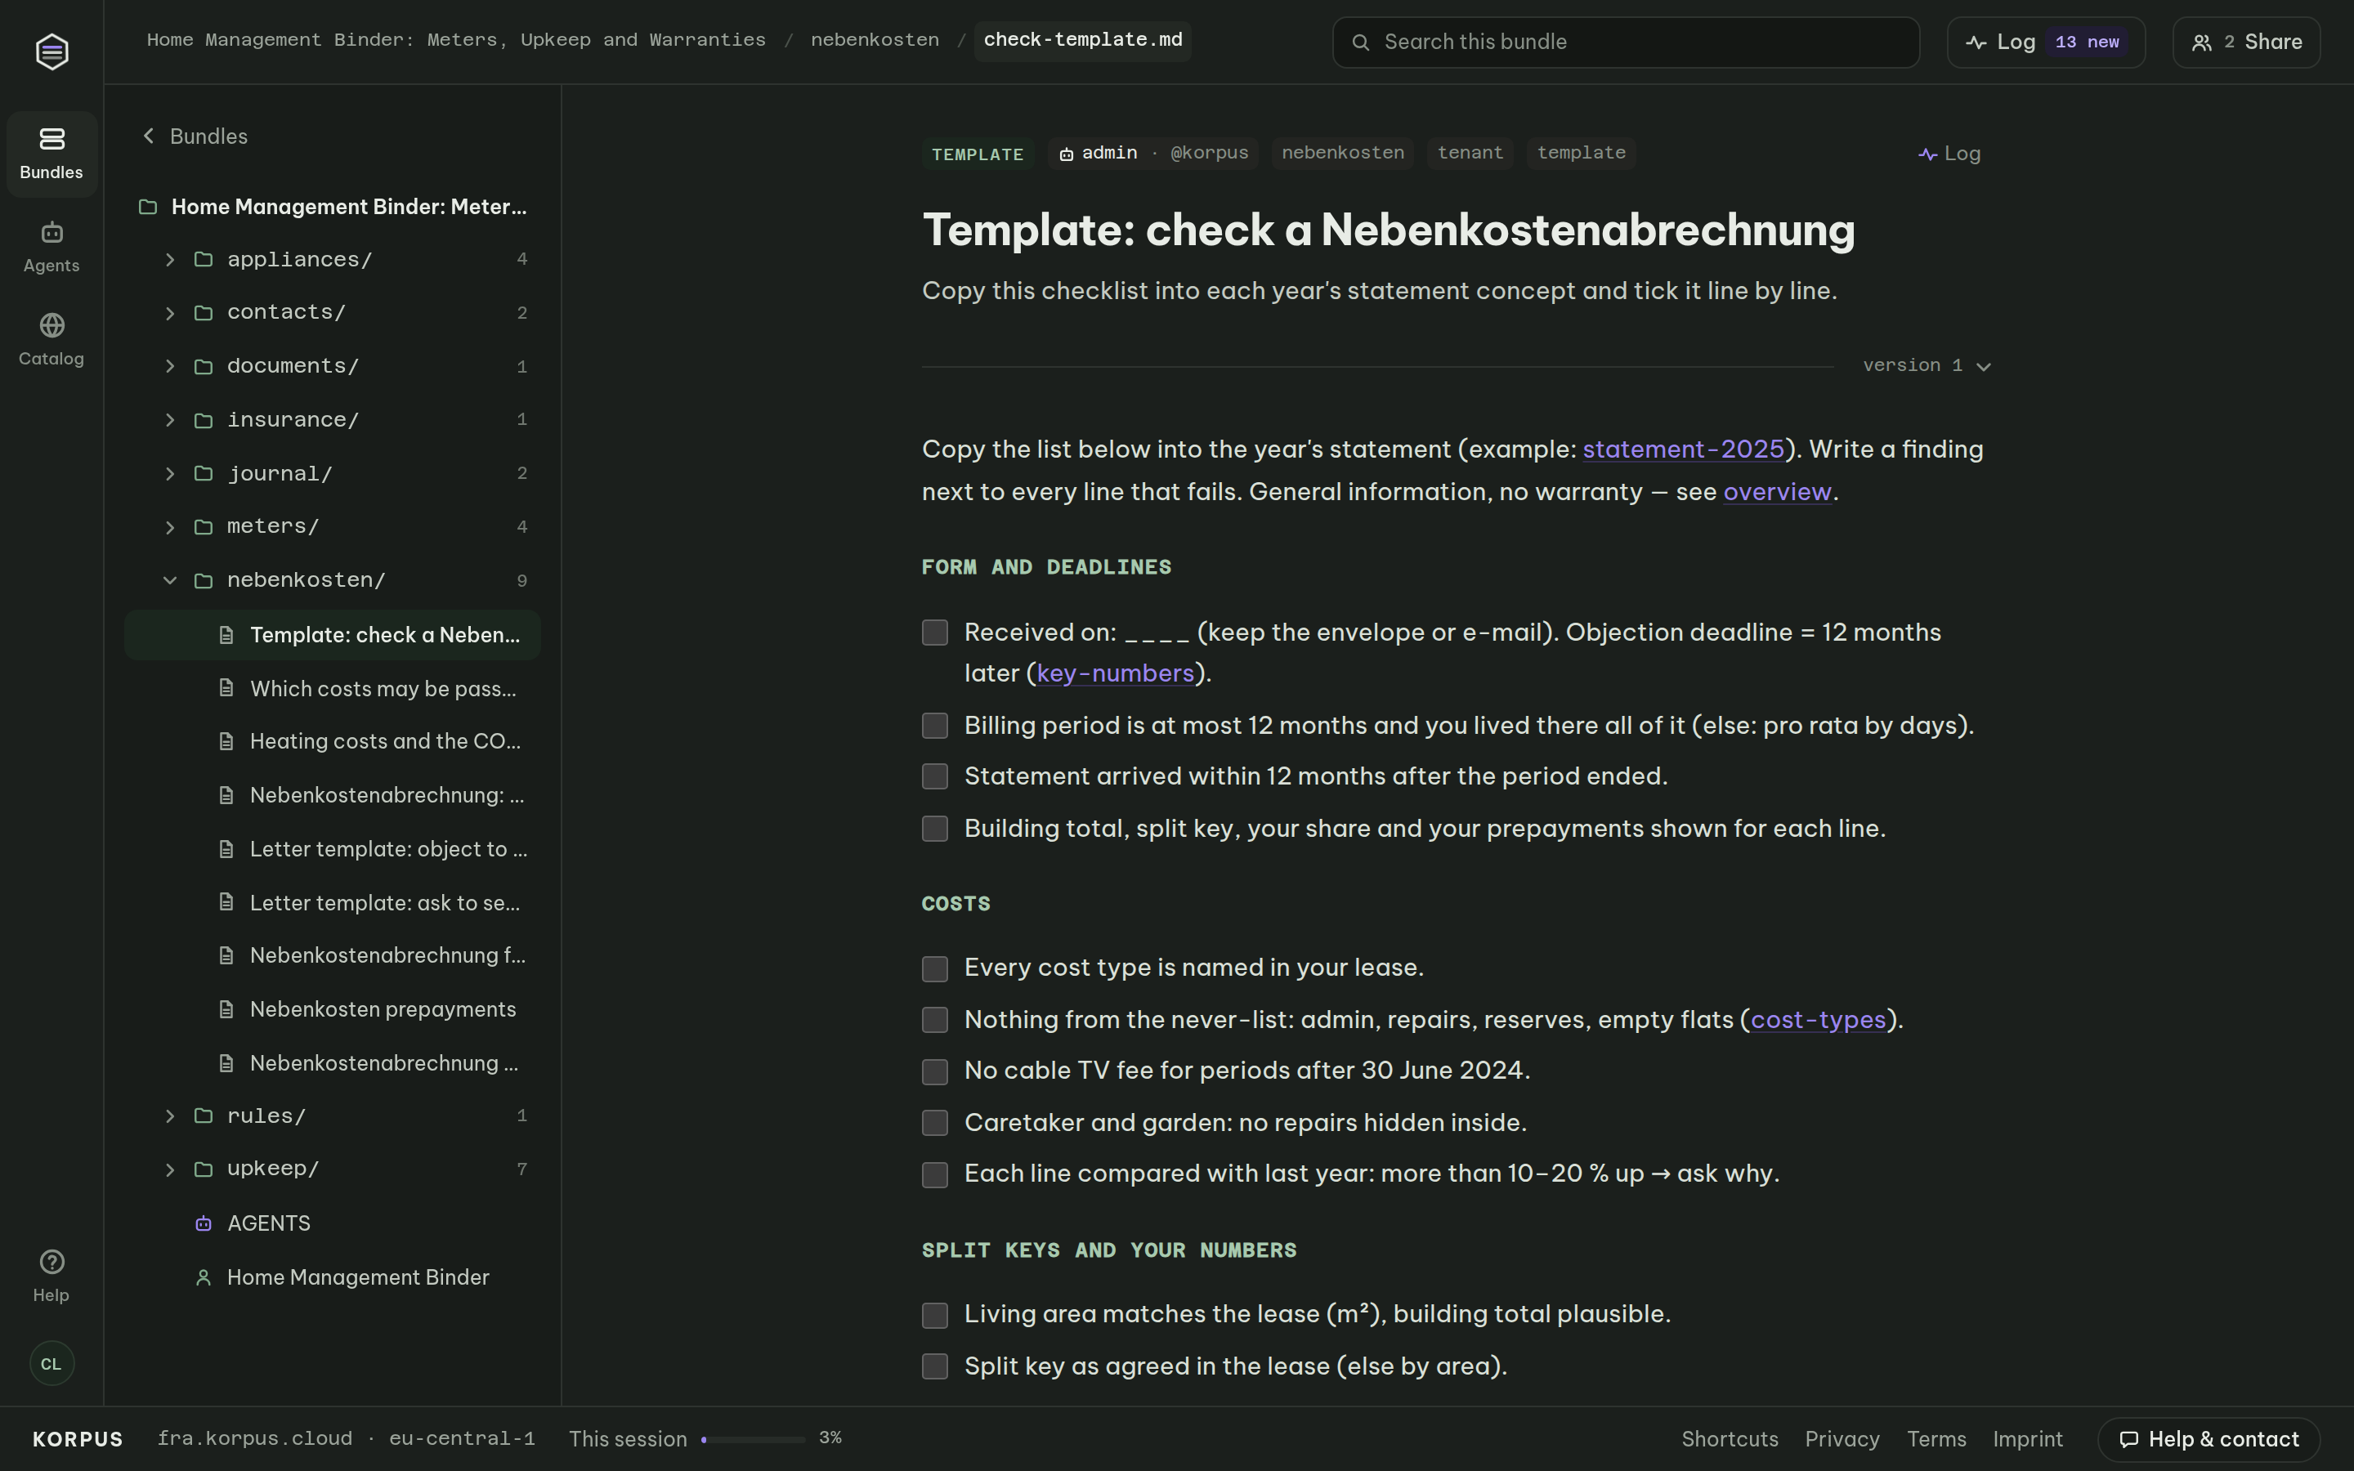Screen dimensions: 2354x1471
Task: Click the Share button
Action: pyautogui.click(x=2246, y=42)
